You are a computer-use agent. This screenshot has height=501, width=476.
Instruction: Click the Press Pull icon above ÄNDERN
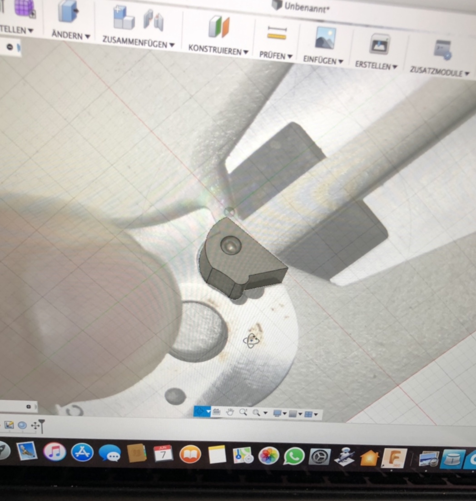(x=68, y=12)
